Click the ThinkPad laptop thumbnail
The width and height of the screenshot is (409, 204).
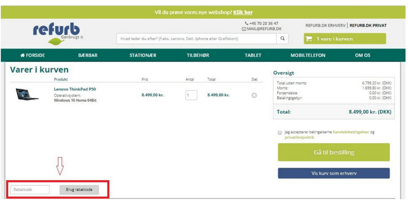pos(27,94)
